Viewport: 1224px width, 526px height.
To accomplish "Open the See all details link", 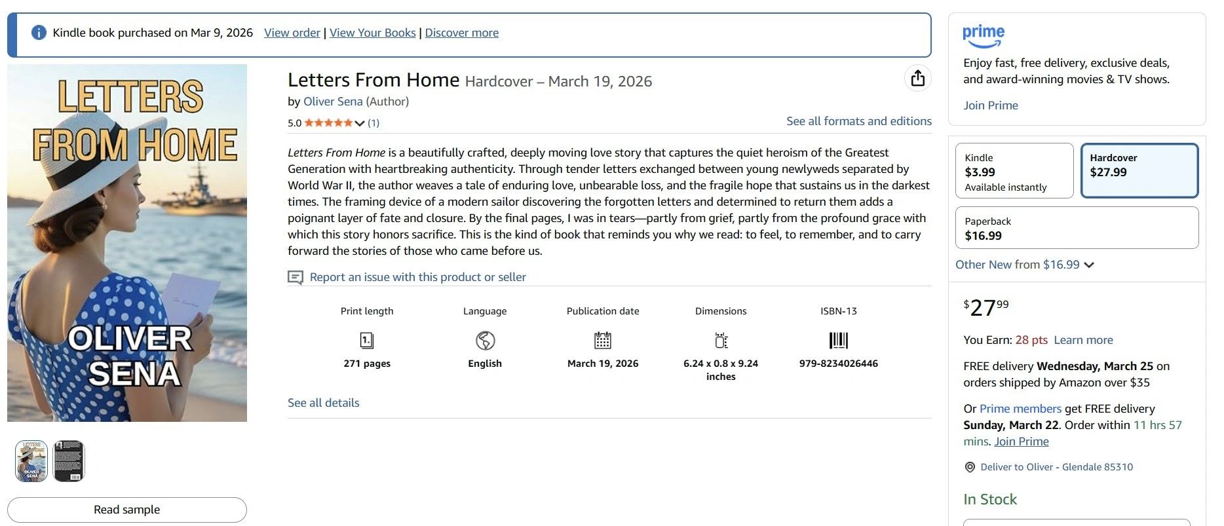I will click(323, 403).
